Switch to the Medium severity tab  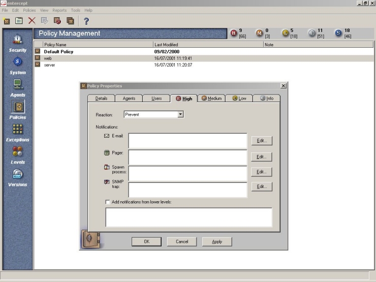coord(211,98)
